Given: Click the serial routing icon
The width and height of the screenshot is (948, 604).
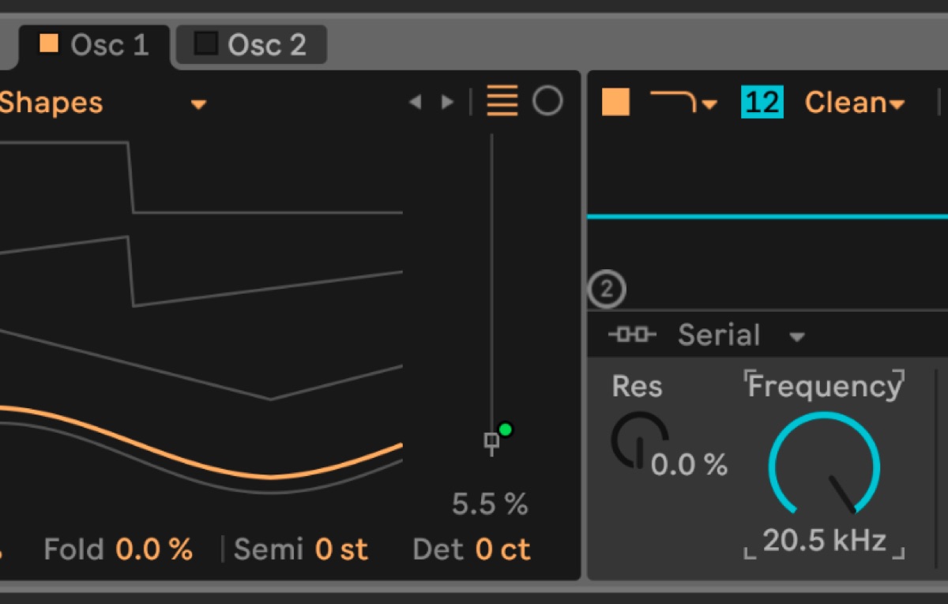Looking at the screenshot, I should [632, 335].
